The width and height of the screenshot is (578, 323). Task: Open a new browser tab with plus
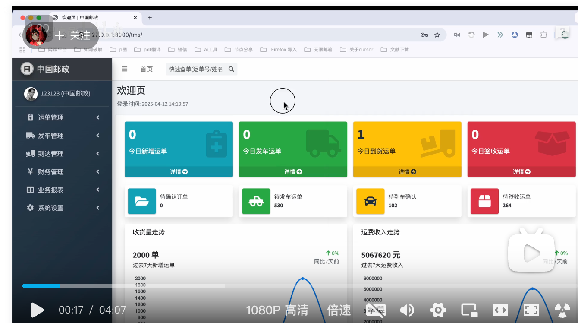tap(150, 18)
